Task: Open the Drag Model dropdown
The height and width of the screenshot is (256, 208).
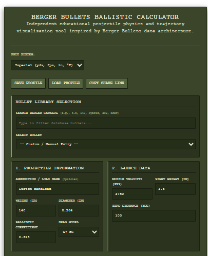Action: click(79, 232)
